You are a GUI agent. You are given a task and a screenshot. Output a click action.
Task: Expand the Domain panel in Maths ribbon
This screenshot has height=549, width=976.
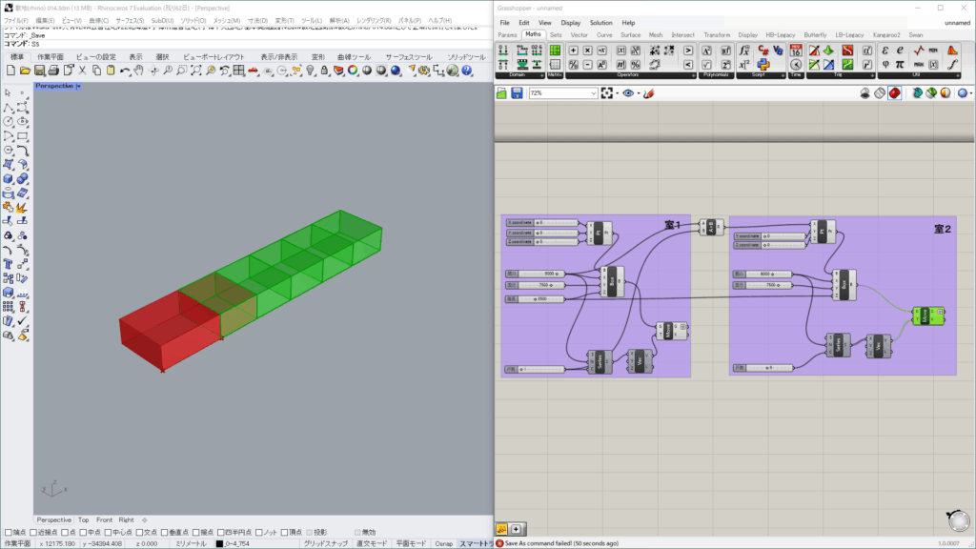[x=542, y=74]
